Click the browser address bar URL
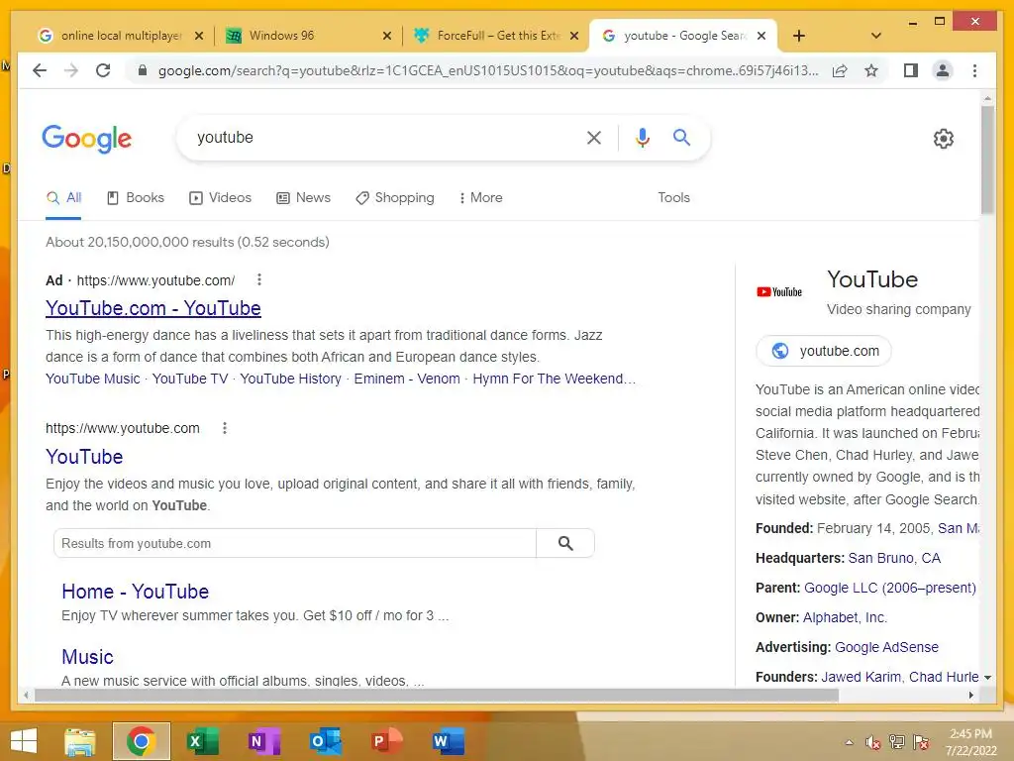Screen dimensions: 1014x761 coord(488,70)
